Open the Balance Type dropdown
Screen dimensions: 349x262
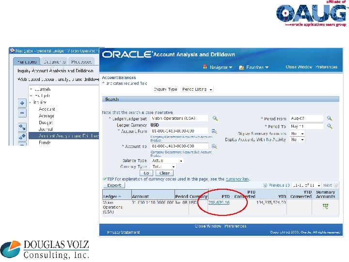[167, 161]
